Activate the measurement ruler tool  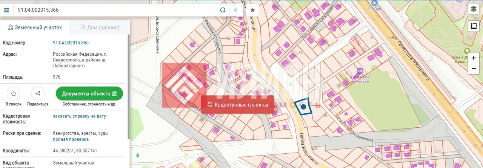click(x=474, y=26)
